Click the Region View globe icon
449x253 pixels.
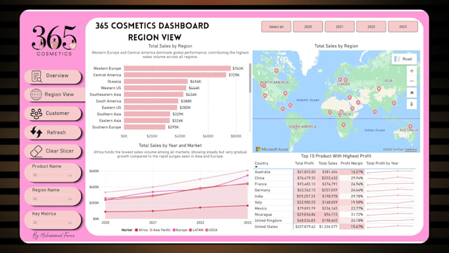click(36, 94)
